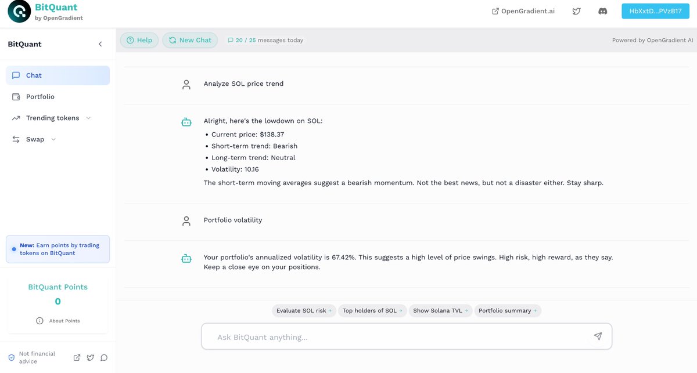Click the Volatility: 10.16 line

[235, 169]
